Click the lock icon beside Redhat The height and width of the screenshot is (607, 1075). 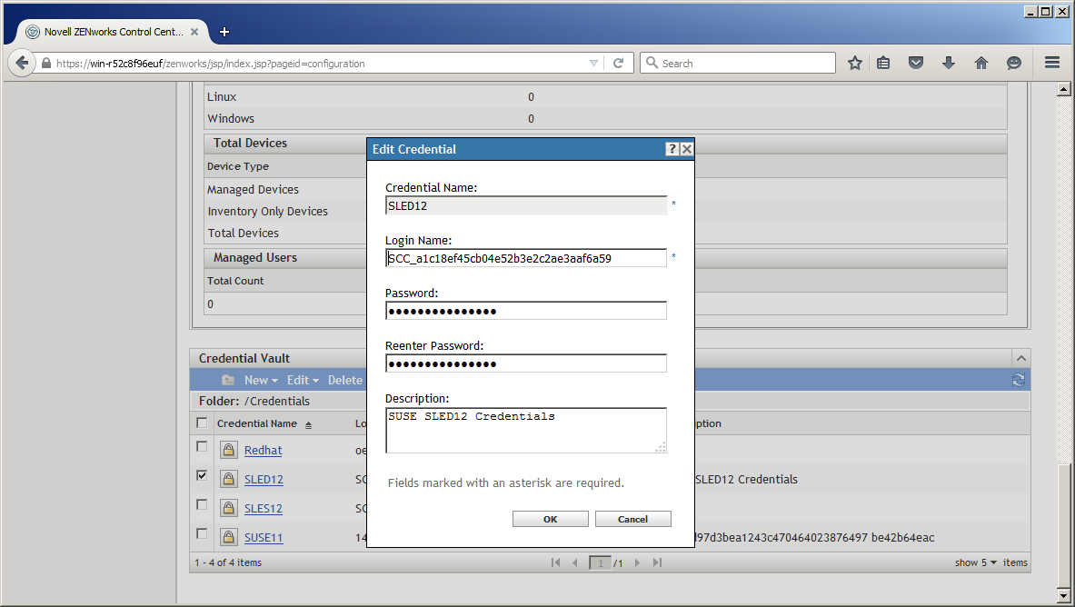click(x=228, y=450)
